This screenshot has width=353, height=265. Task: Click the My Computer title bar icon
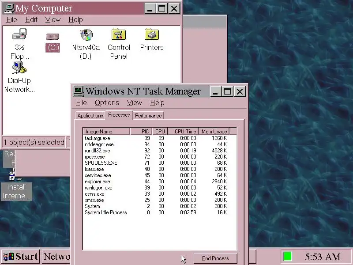coord(9,8)
